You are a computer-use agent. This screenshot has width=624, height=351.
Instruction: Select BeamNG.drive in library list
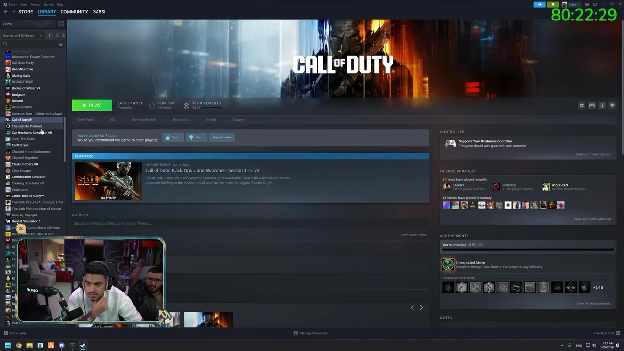click(x=32, y=69)
